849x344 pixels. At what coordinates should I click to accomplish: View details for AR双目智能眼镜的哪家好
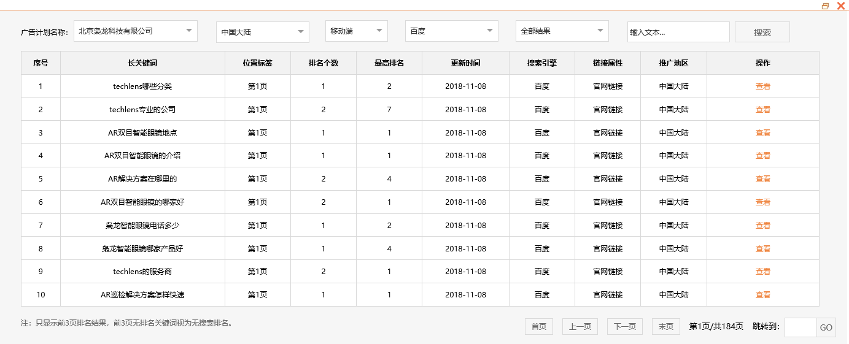[763, 202]
